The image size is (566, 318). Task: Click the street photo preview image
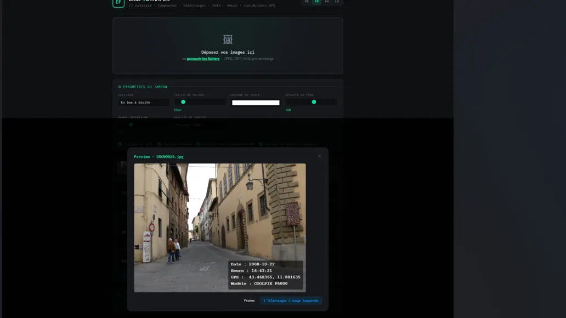click(x=220, y=228)
